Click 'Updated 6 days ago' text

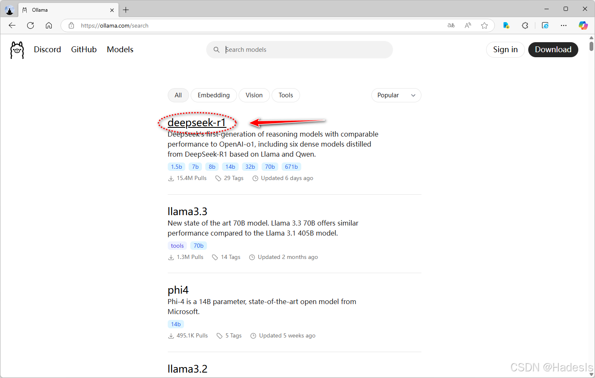[287, 178]
